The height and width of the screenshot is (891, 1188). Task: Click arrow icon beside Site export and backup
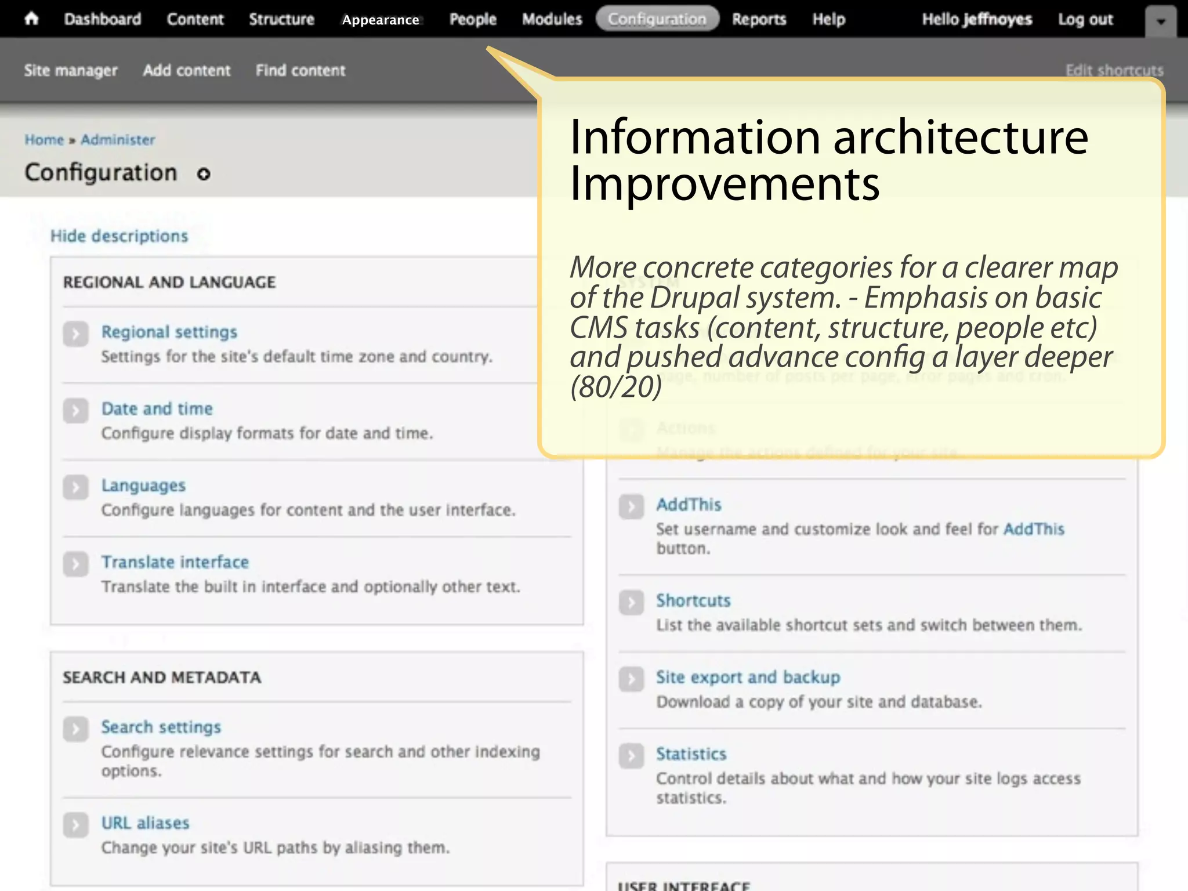[x=631, y=679]
